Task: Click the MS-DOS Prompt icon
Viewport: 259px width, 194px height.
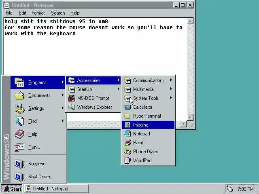Action: click(x=72, y=98)
